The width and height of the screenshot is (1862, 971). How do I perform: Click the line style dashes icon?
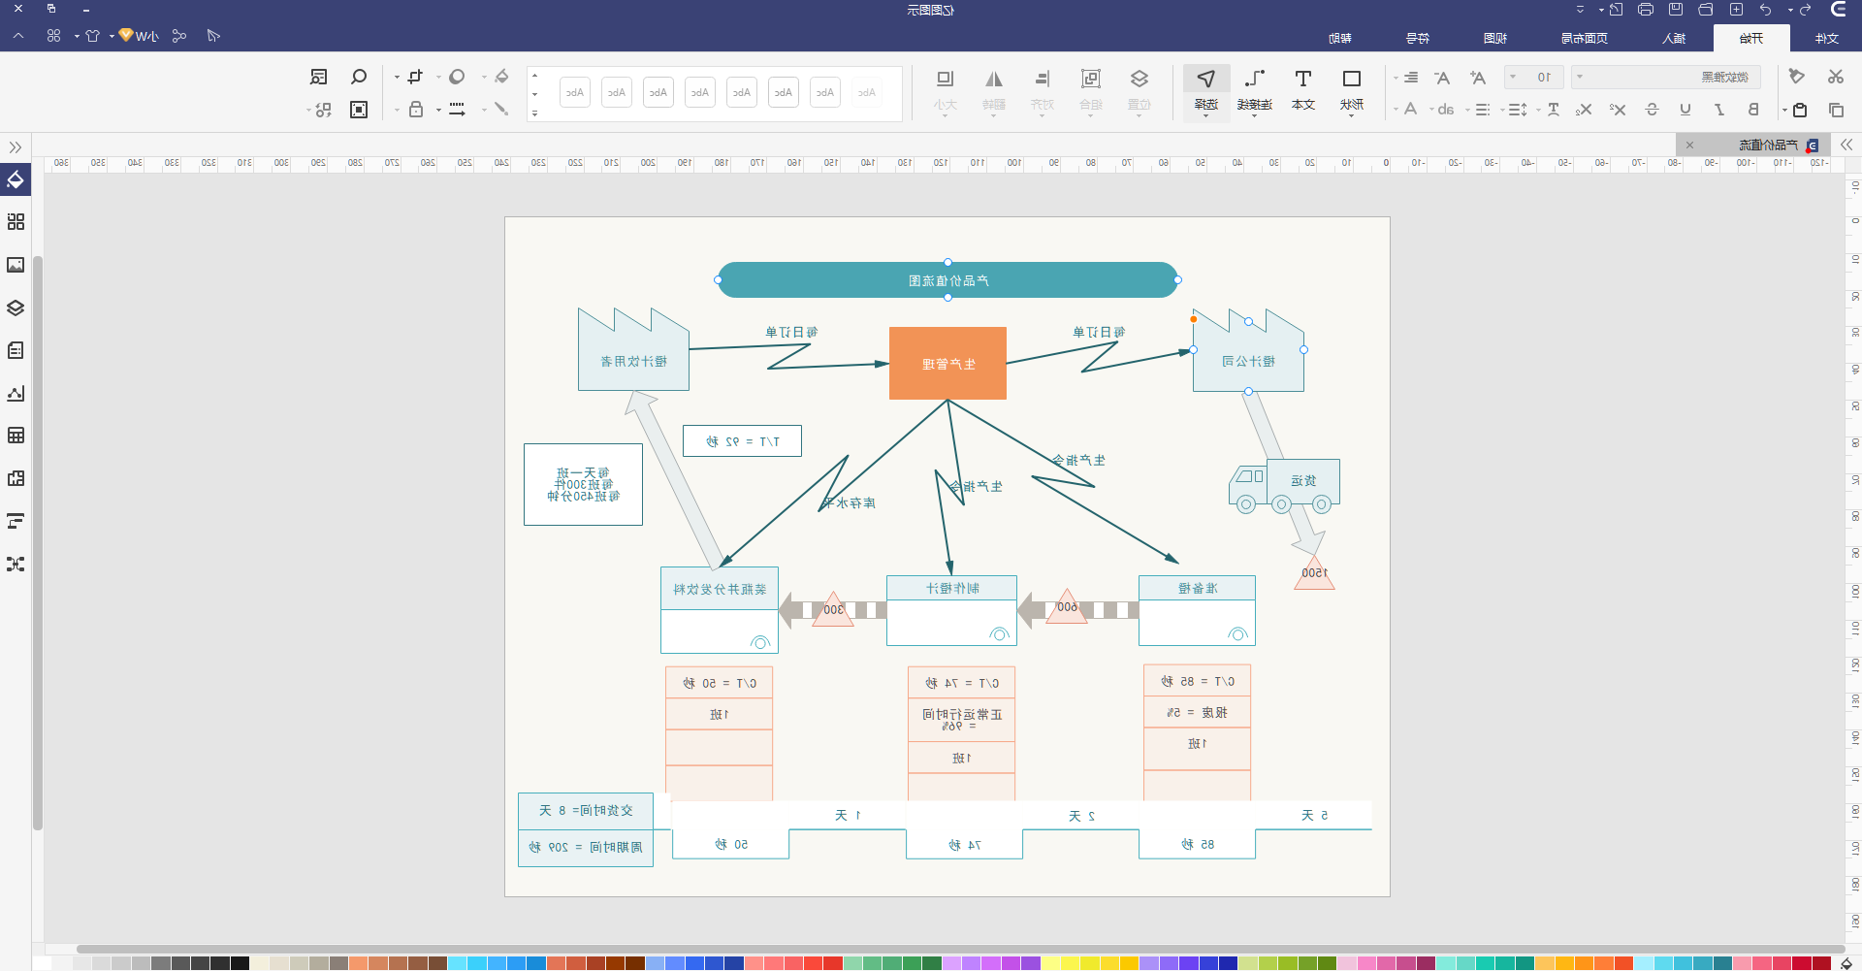click(457, 110)
